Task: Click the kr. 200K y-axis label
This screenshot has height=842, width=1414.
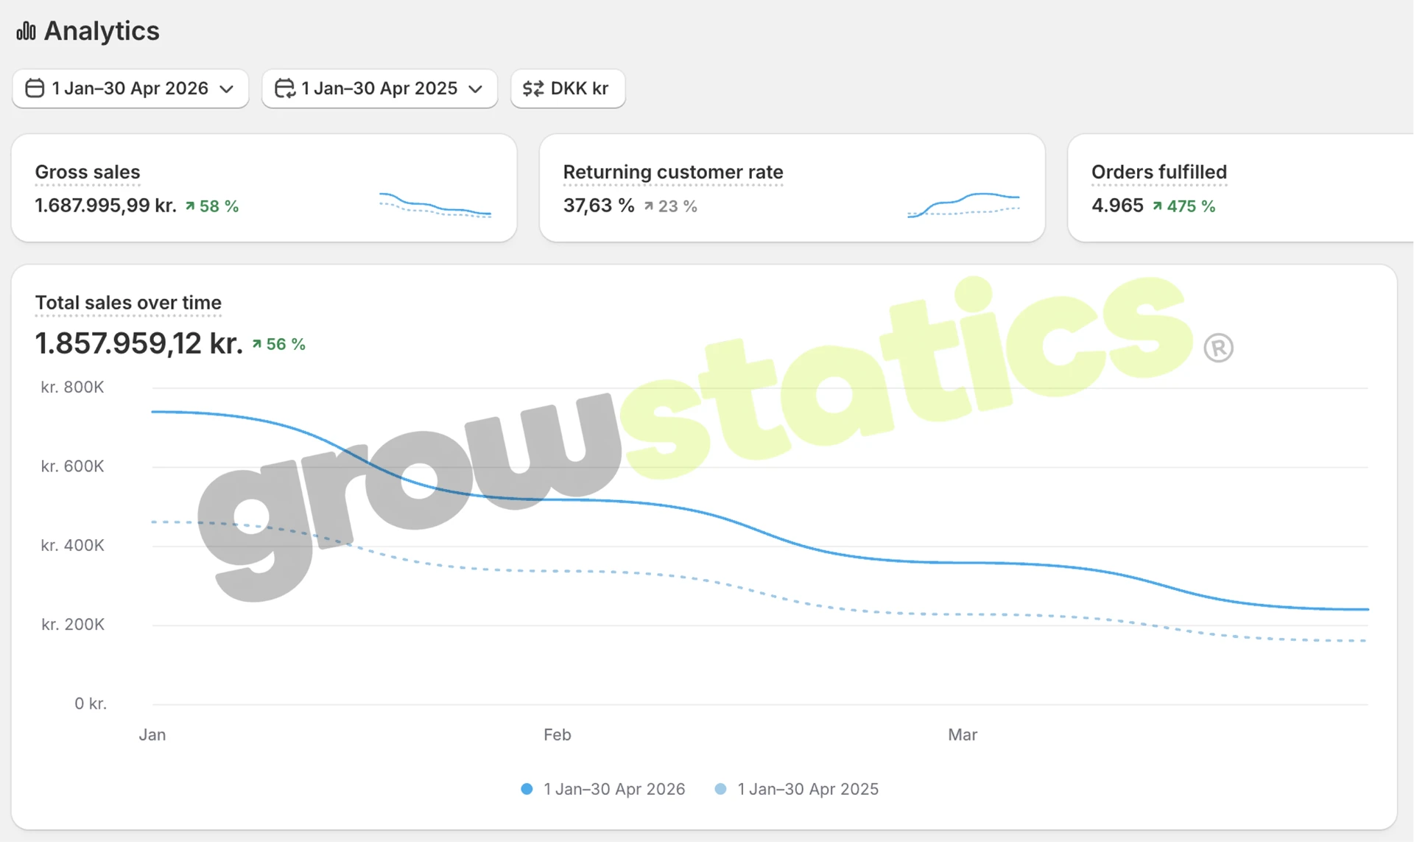Action: 72,625
